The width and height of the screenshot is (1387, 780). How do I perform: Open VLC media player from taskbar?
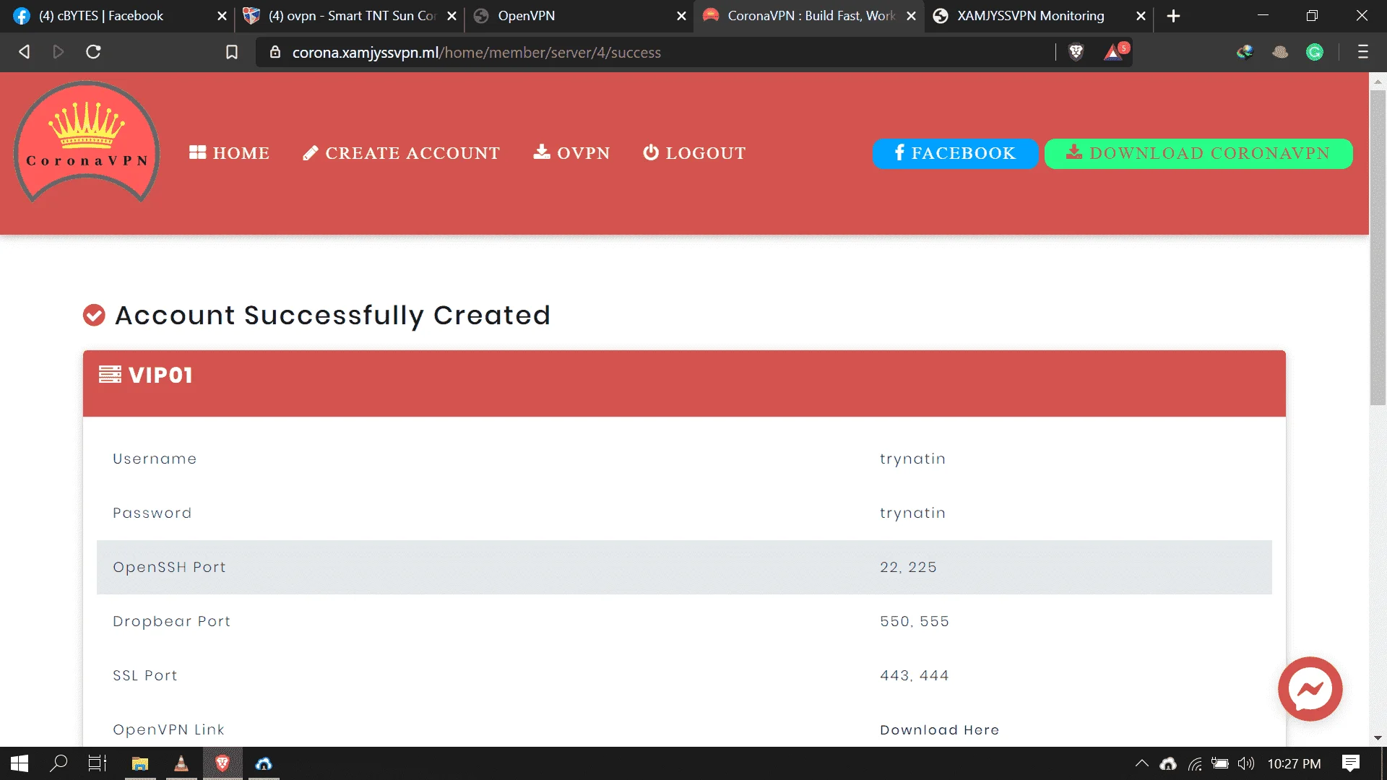coord(181,763)
